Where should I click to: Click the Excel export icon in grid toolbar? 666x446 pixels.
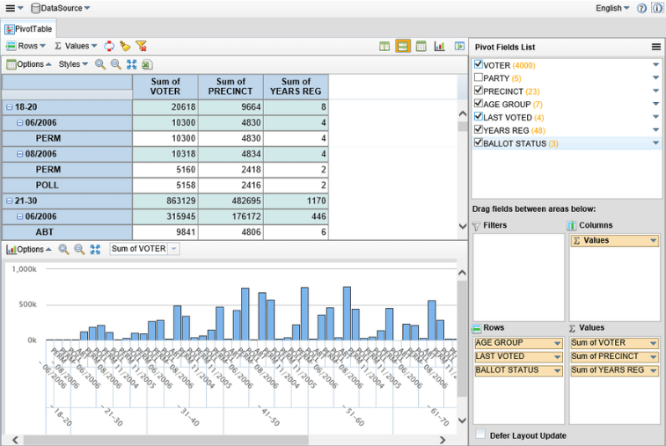[147, 64]
